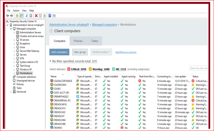Expand the 50 servers group
214x131 pixels.
pyautogui.click(x=14, y=40)
